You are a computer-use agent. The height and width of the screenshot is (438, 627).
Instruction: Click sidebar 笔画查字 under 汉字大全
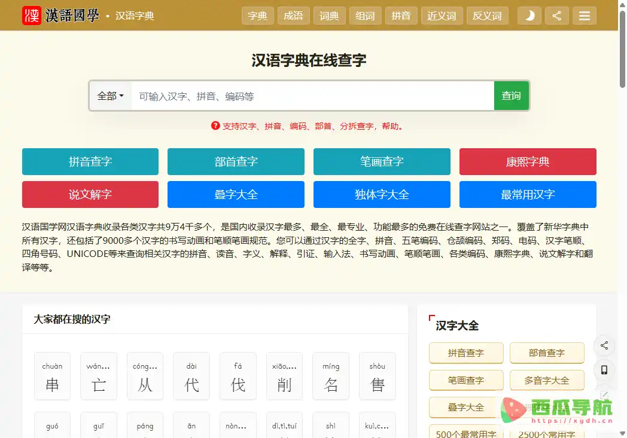[466, 380]
